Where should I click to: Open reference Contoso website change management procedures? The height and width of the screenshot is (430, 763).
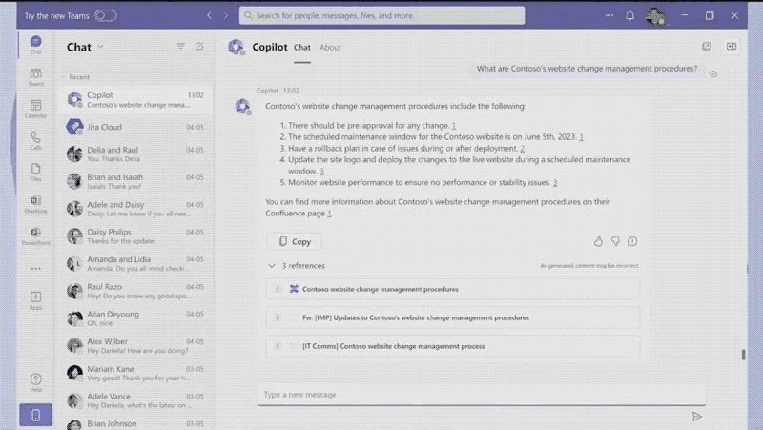click(x=452, y=289)
